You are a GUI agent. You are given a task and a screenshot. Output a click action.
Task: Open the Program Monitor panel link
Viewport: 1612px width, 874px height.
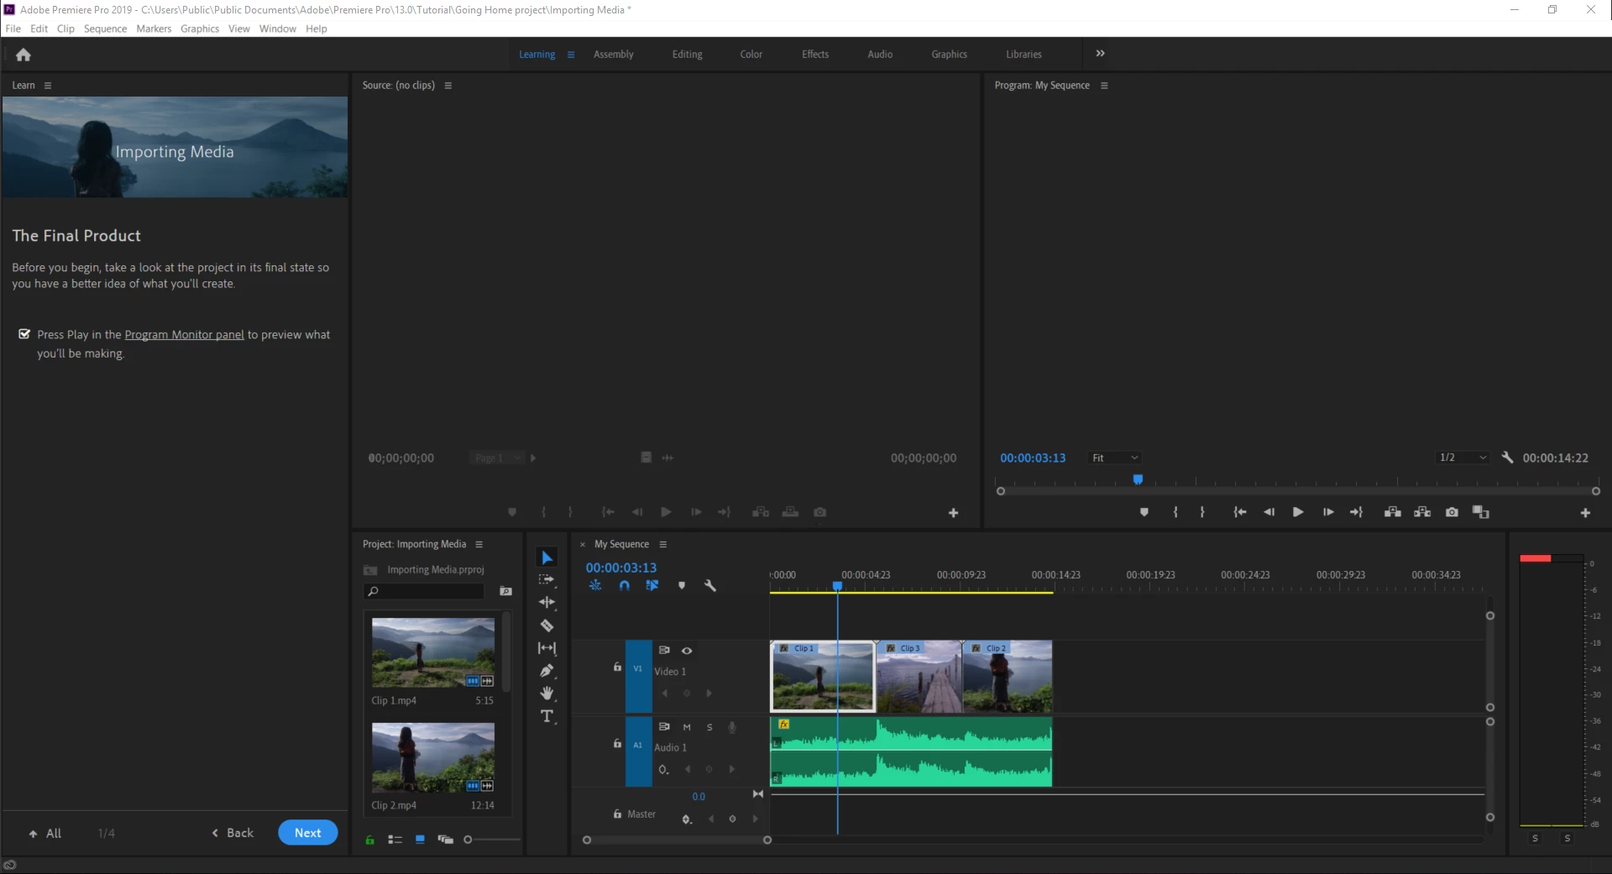pos(184,335)
